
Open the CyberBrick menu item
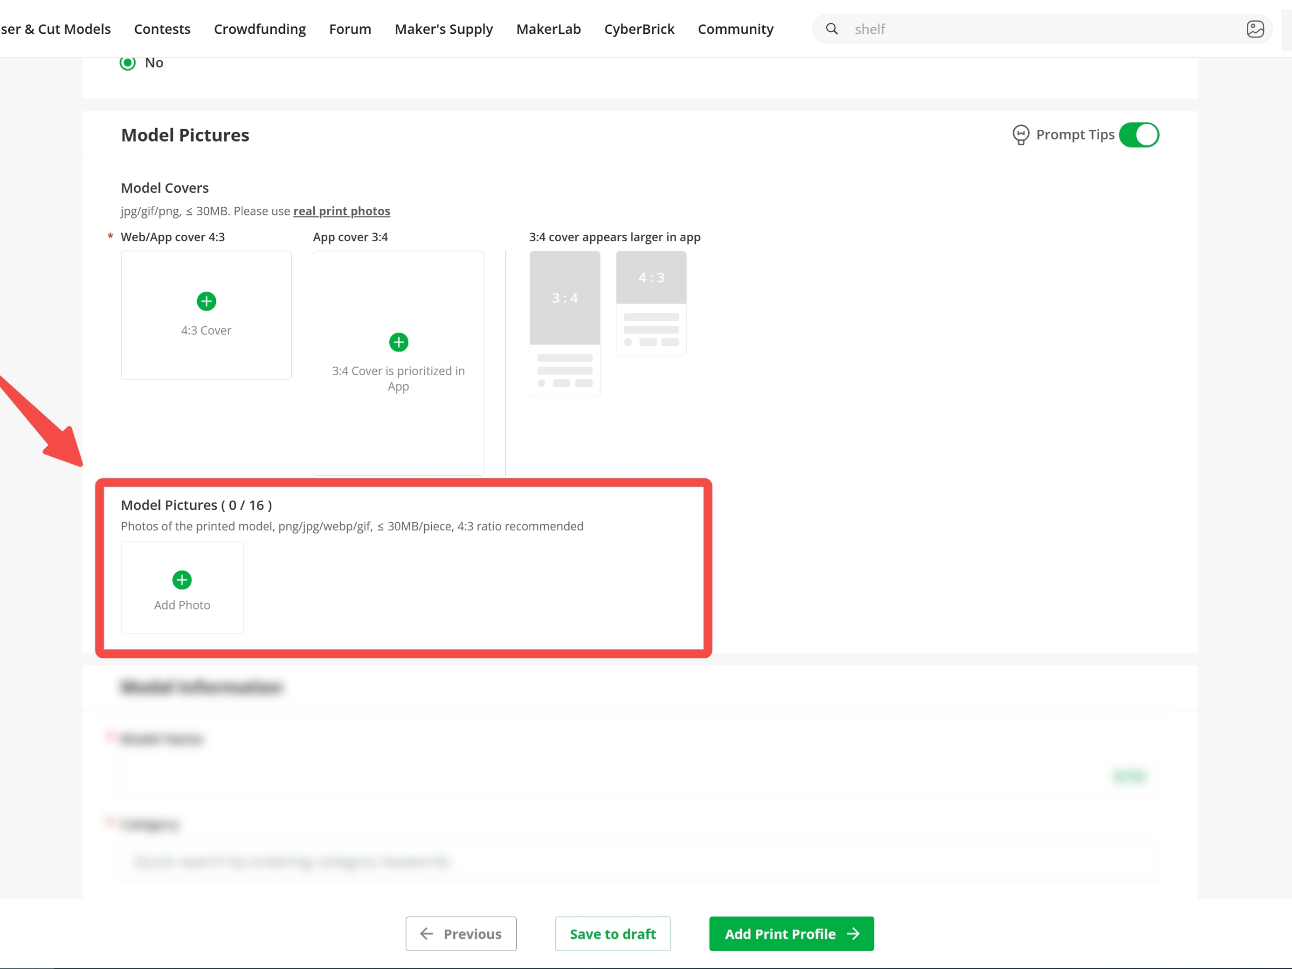[x=639, y=29]
